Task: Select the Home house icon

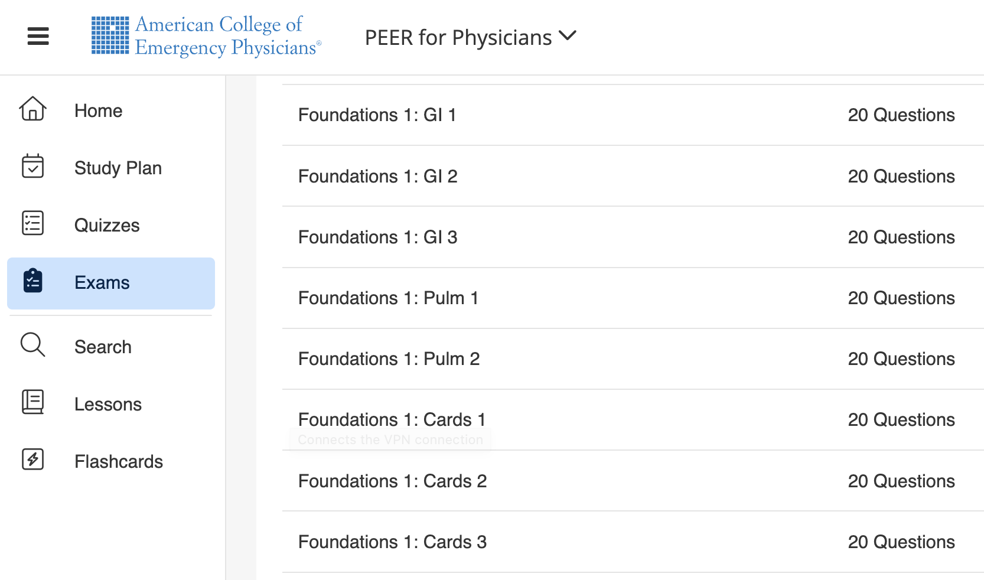Action: [32, 109]
